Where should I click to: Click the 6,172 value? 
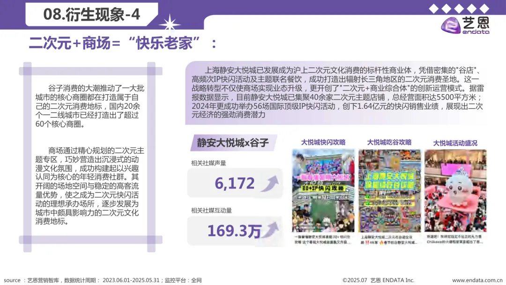click(235, 183)
